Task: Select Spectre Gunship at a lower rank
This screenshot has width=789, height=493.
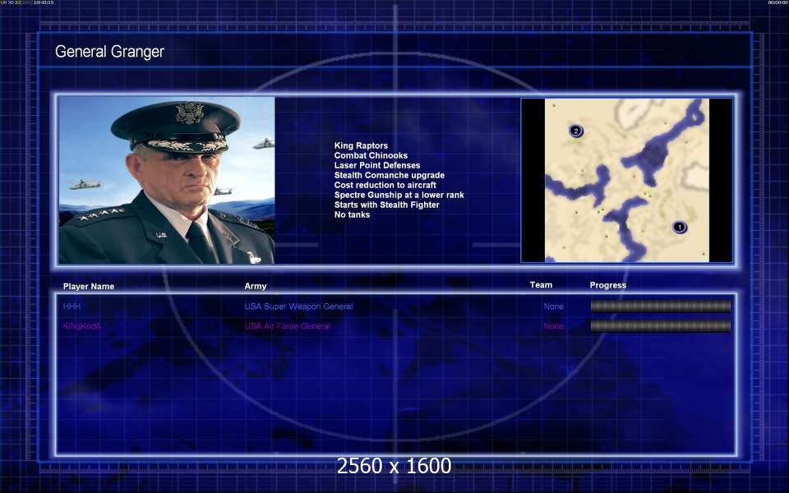Action: pyautogui.click(x=399, y=195)
